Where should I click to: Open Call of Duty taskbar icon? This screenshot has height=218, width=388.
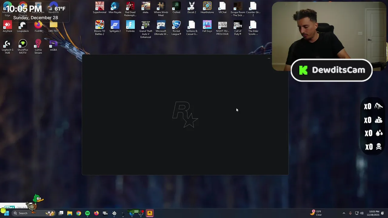(105, 213)
